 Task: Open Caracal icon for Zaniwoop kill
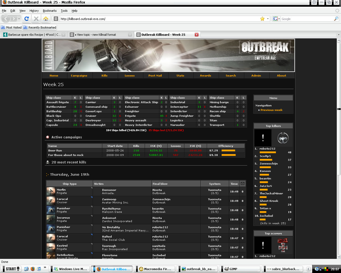51,201
